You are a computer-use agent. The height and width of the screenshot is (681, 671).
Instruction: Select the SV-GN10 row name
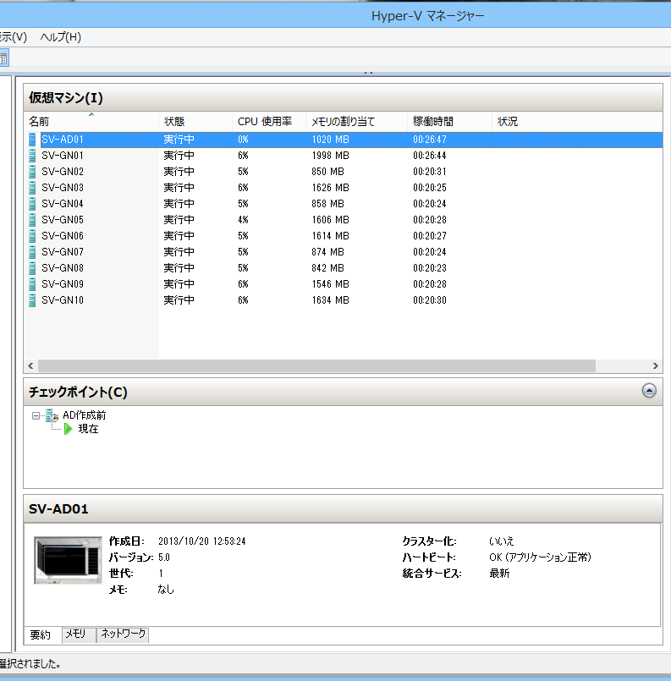(x=63, y=300)
